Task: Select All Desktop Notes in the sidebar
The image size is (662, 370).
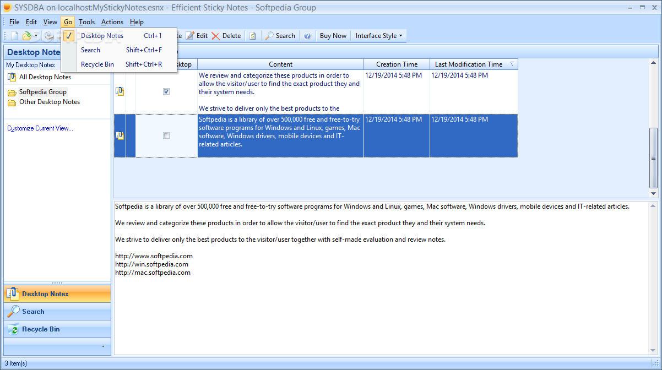Action: pyautogui.click(x=45, y=77)
